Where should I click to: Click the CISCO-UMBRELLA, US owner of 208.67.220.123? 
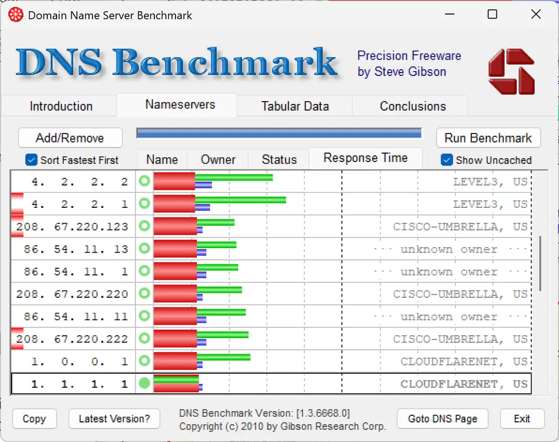[x=460, y=227]
